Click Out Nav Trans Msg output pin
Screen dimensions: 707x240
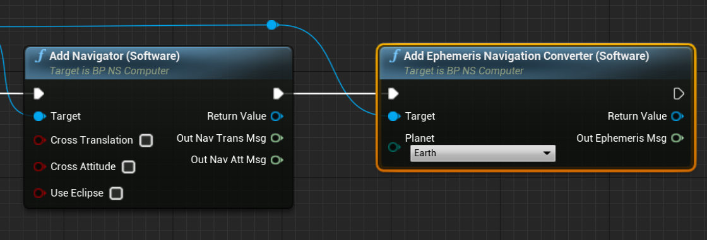click(276, 138)
